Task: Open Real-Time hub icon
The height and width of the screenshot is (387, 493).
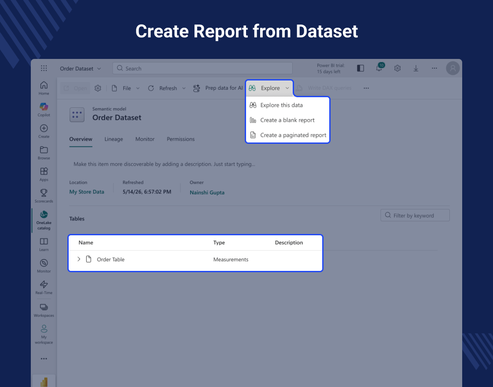Action: [44, 284]
